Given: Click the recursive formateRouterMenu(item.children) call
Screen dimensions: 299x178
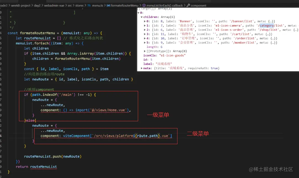Looking at the screenshot, I should click(88, 59).
